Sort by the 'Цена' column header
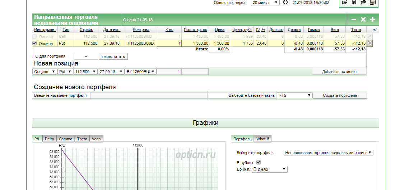Screen dimensions: 400x190 point(220,30)
